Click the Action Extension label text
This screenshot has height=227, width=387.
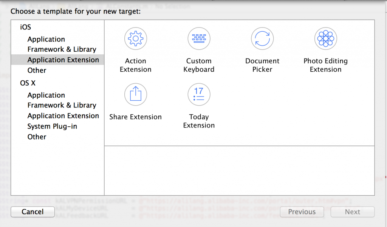(135, 65)
